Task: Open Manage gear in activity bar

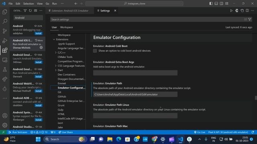Action: (5, 125)
